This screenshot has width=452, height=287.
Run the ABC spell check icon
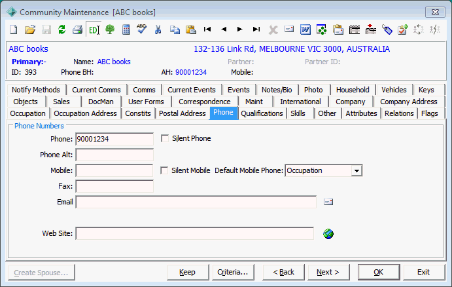click(141, 29)
